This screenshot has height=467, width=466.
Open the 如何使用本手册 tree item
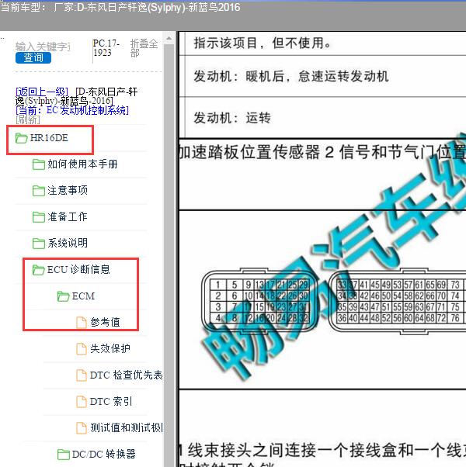click(x=82, y=164)
